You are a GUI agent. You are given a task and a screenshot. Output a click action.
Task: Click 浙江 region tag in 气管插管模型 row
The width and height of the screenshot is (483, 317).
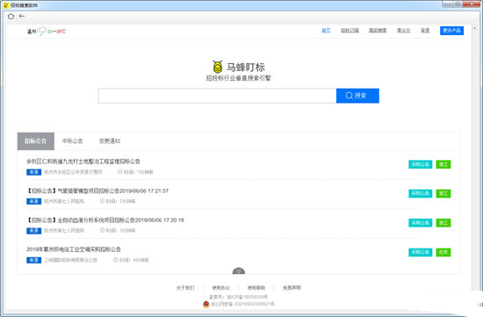click(443, 193)
